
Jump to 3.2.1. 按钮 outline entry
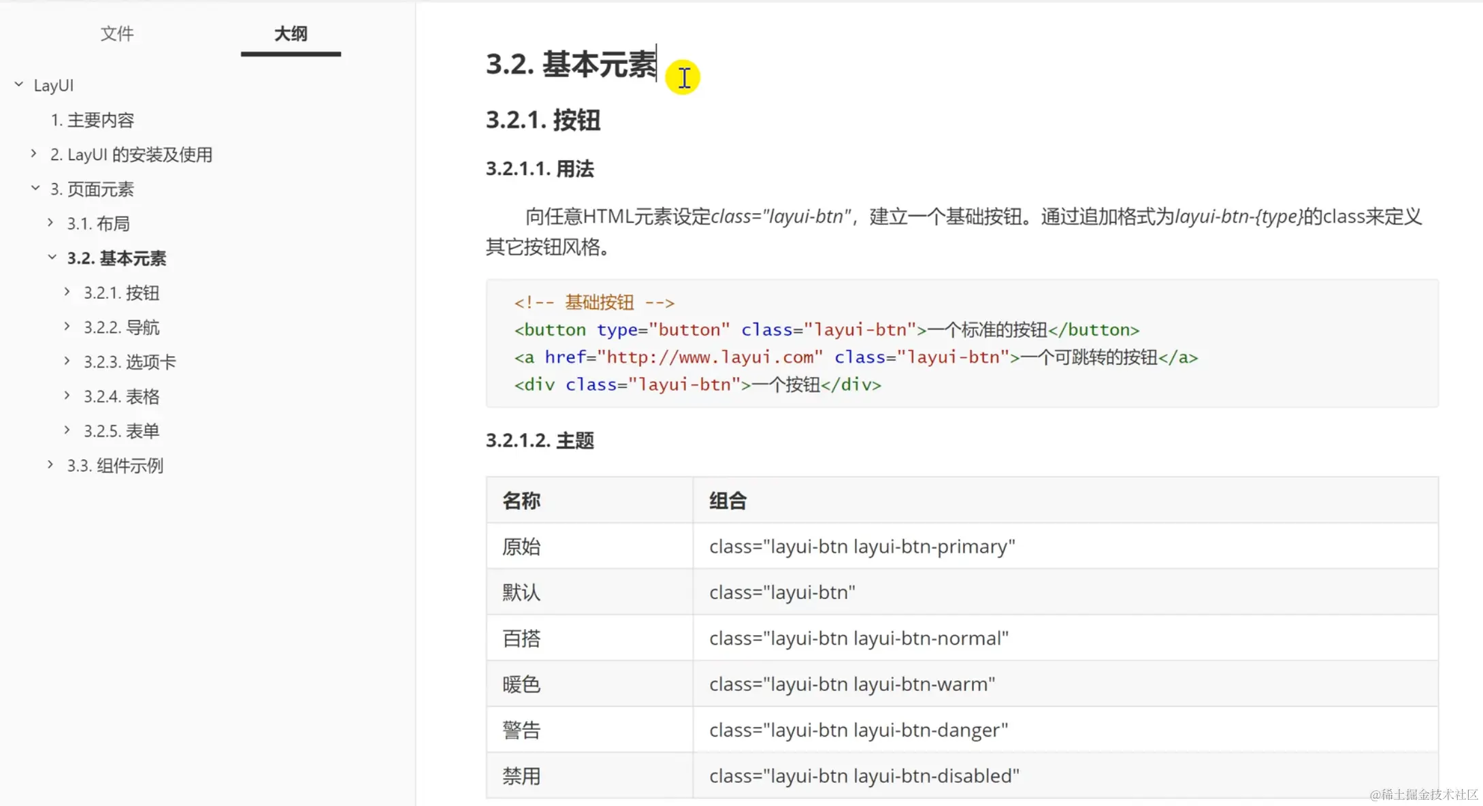[x=122, y=293]
